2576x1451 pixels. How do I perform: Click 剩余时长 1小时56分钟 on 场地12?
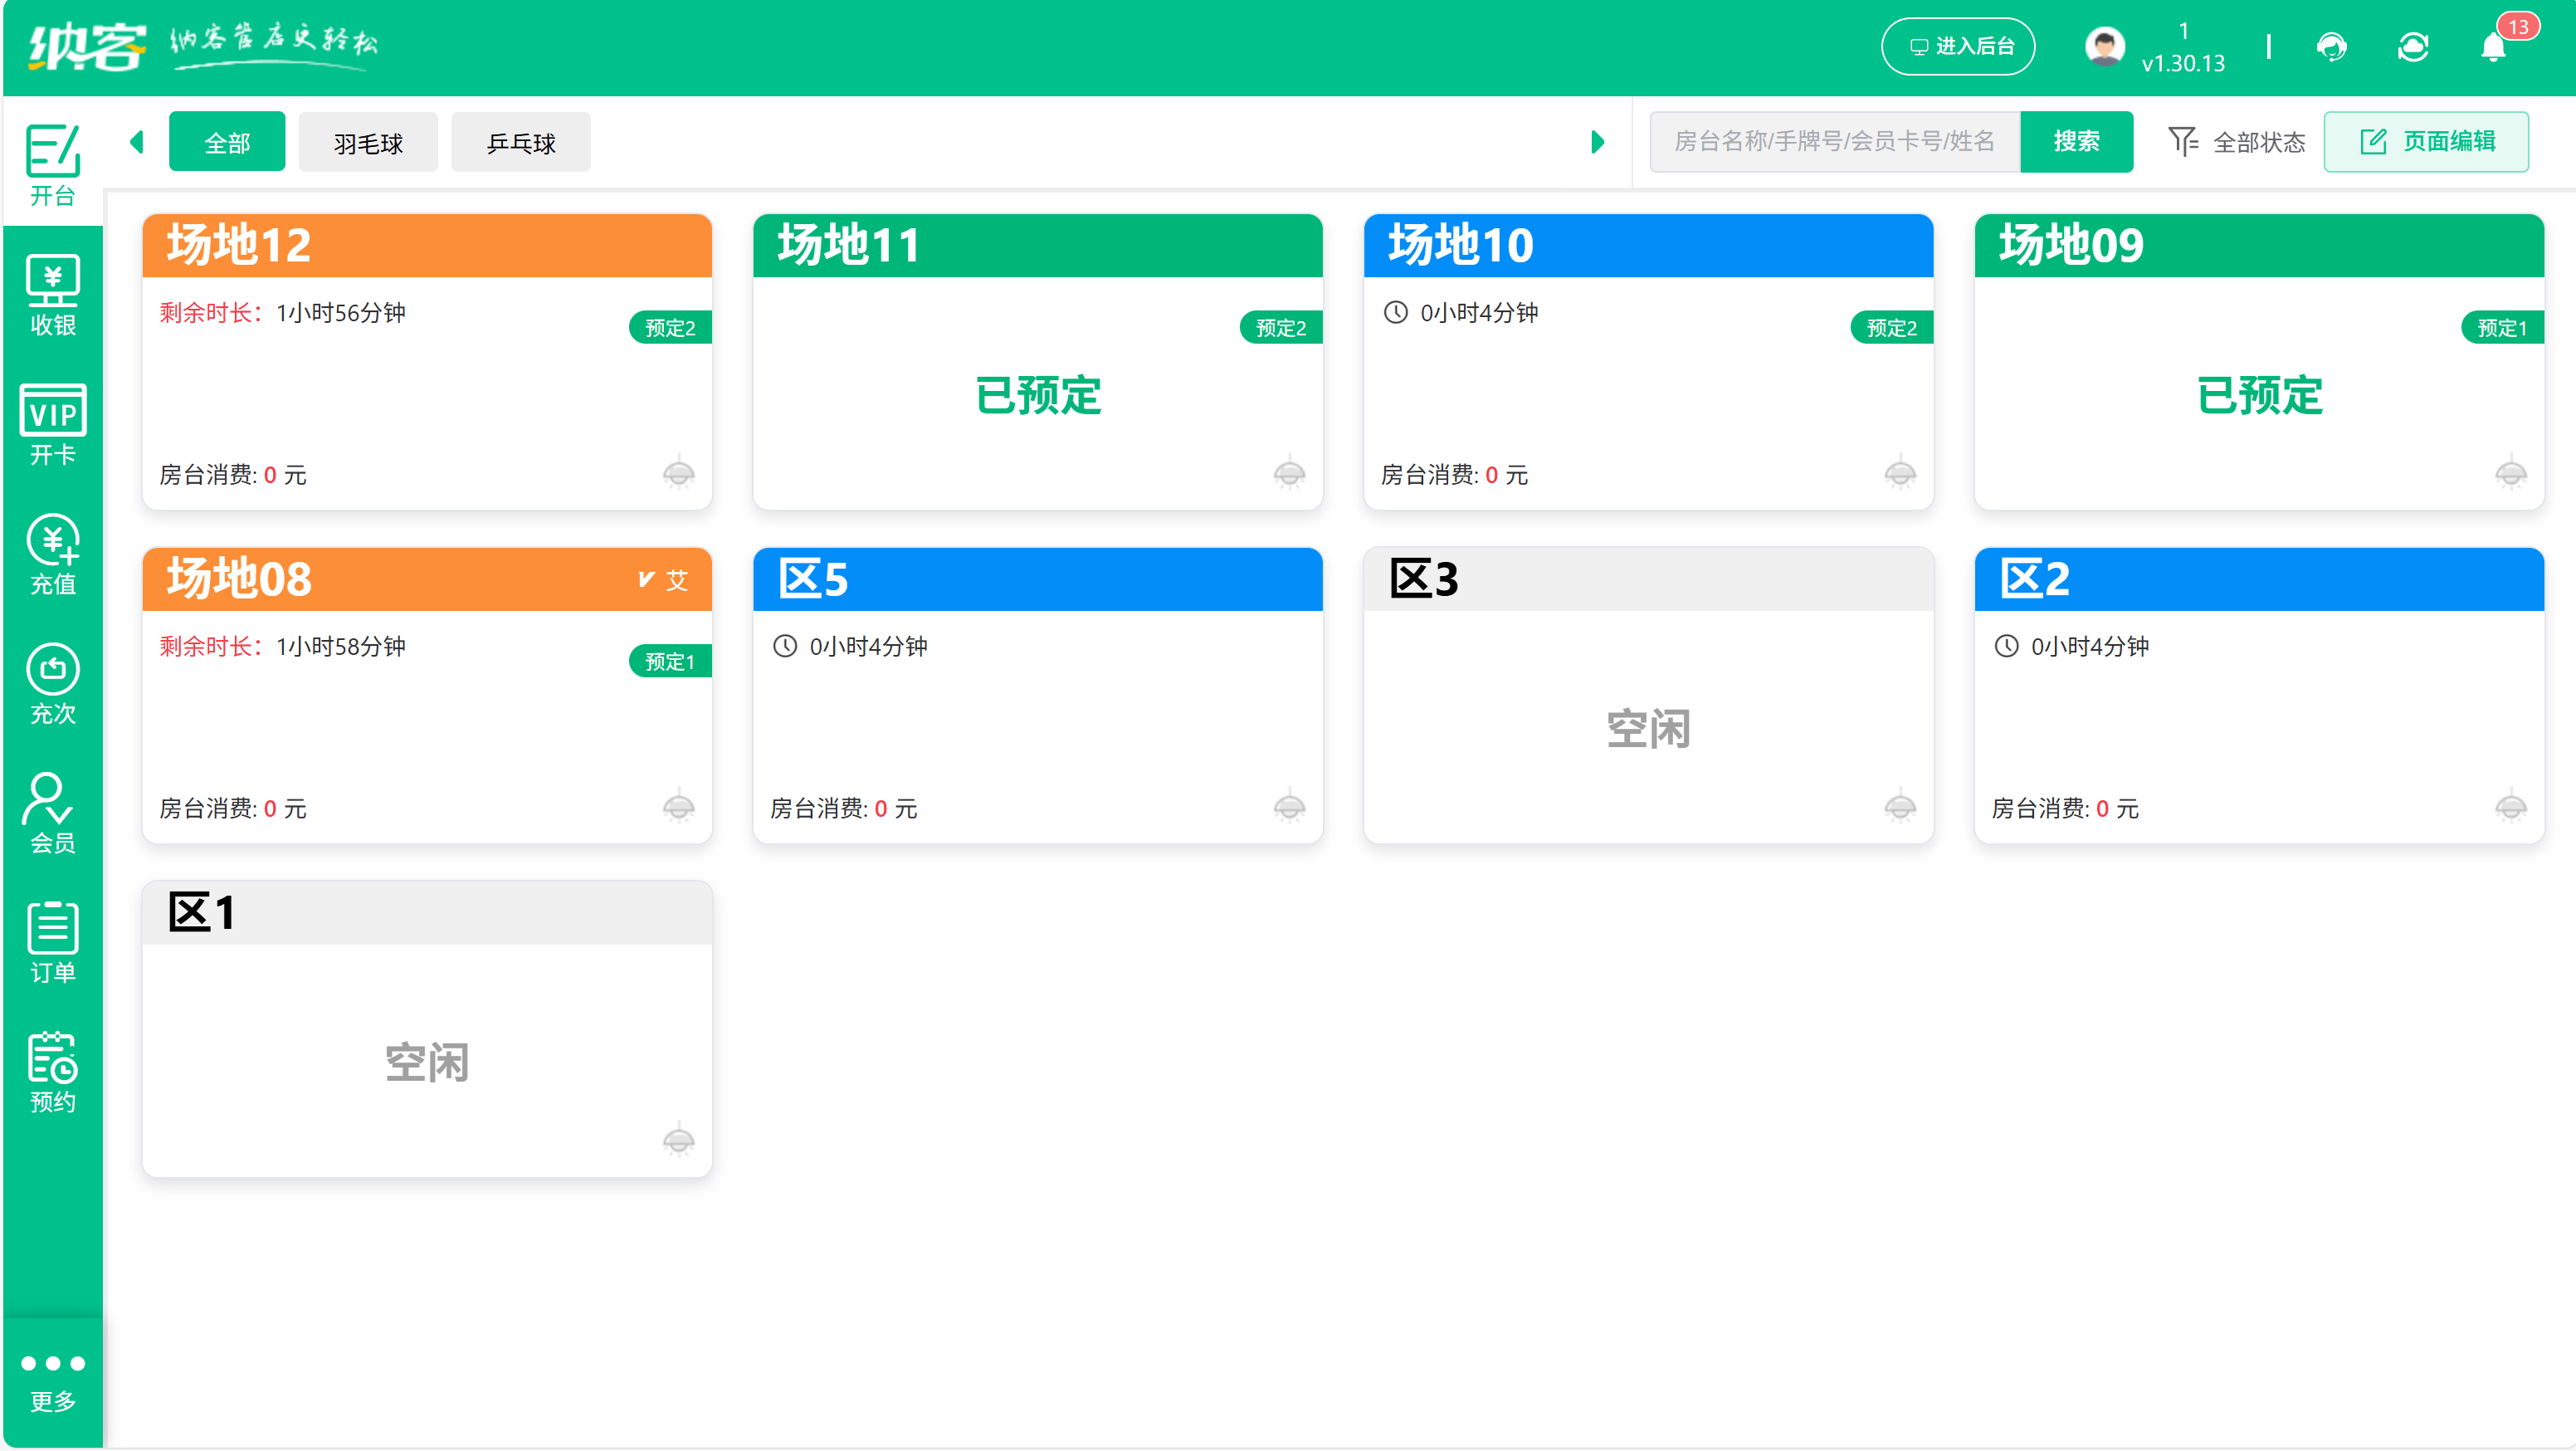[282, 313]
